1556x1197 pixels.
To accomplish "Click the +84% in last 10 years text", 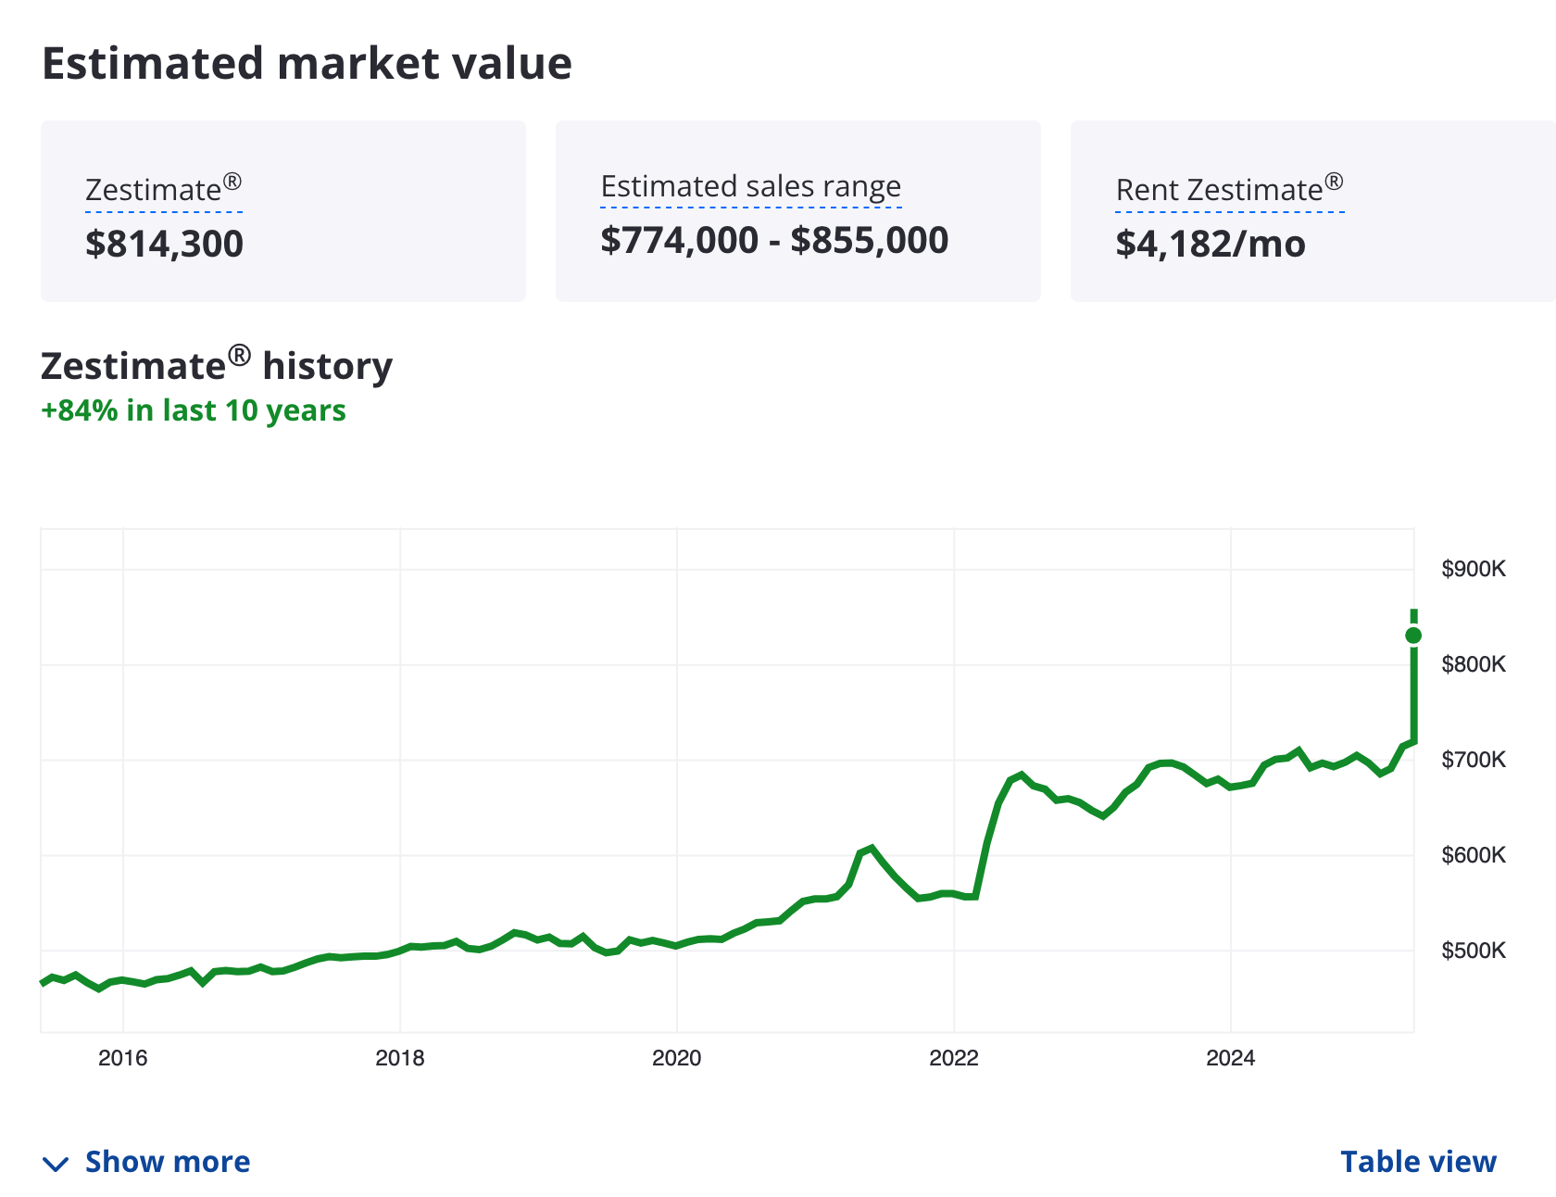I will click(194, 410).
